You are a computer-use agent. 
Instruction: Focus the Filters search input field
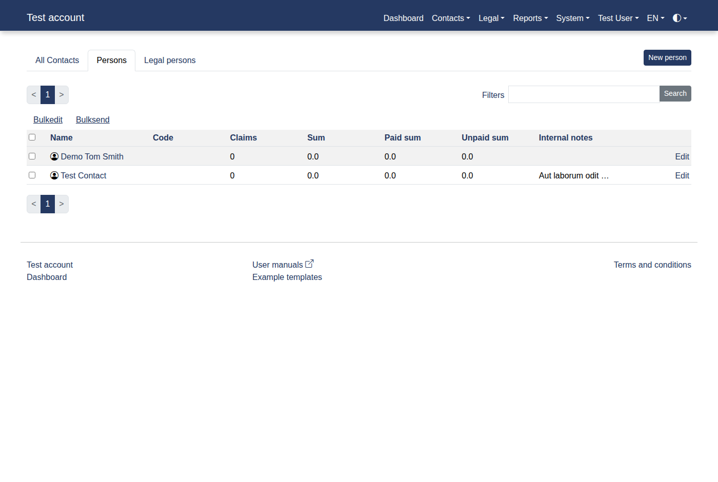coord(584,94)
